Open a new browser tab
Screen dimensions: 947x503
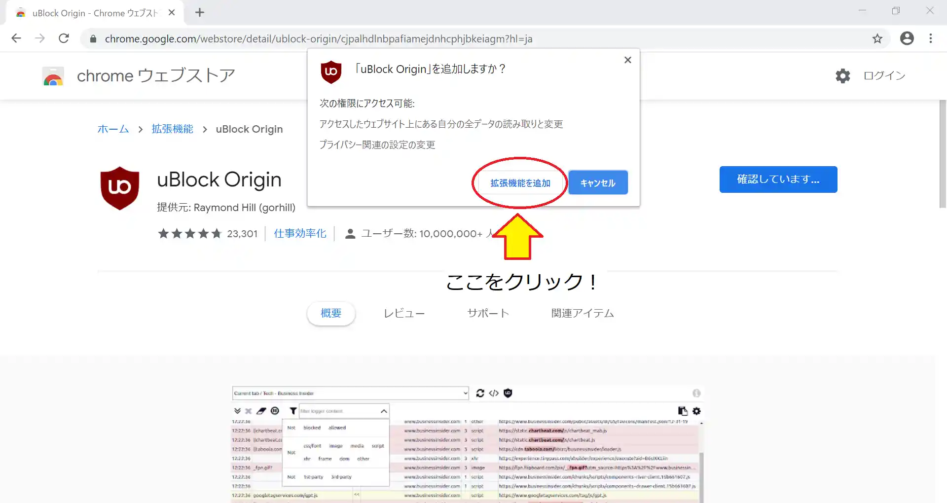[200, 13]
